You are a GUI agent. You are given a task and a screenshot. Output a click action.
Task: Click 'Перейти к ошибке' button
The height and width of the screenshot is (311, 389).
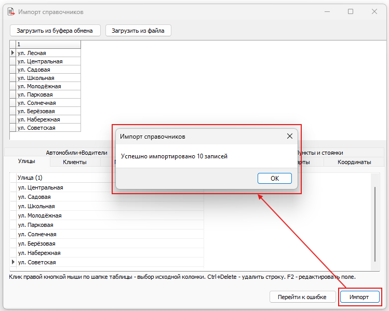point(302,297)
